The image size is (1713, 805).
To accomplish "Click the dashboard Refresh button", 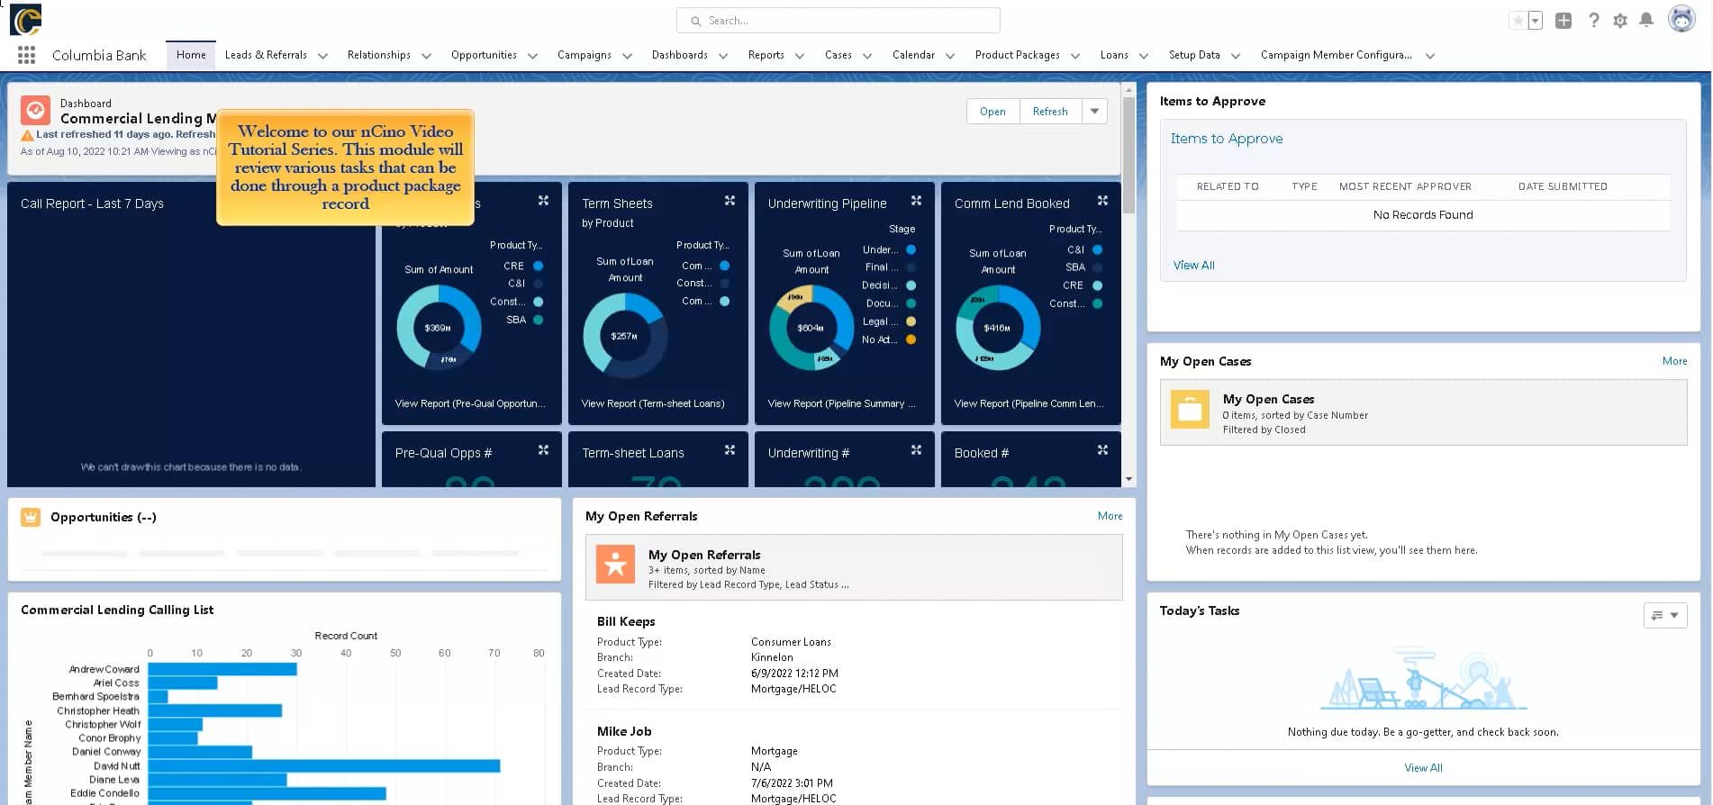I will (1050, 112).
